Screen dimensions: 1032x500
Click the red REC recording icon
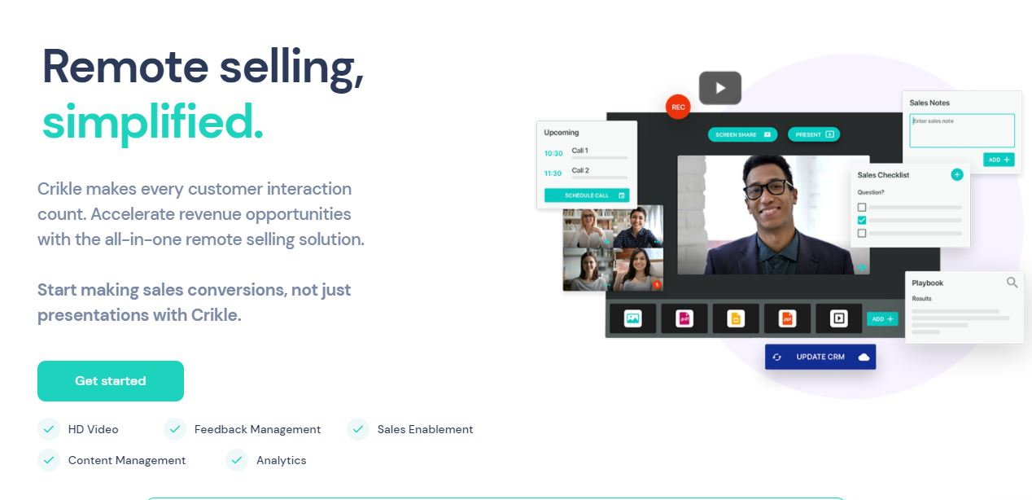coord(678,106)
